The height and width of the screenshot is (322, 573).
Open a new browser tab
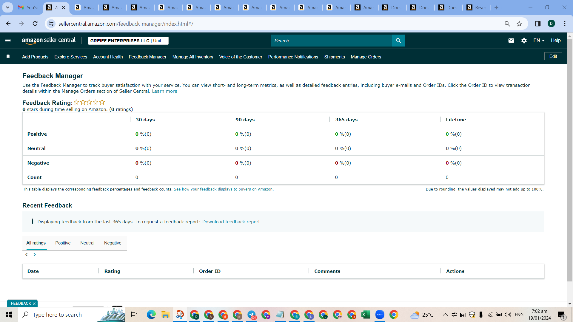(496, 7)
